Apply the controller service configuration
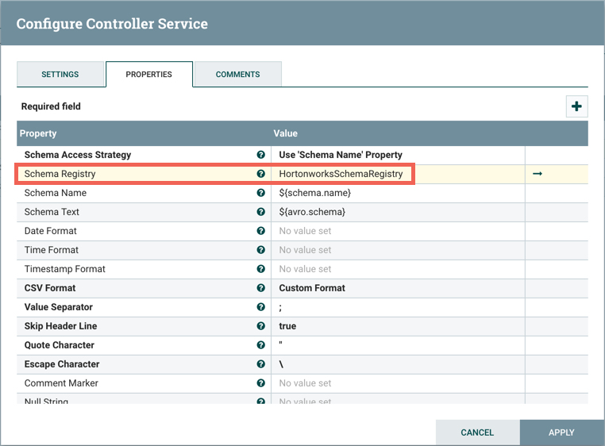Viewport: 605px width, 446px height. tap(562, 433)
